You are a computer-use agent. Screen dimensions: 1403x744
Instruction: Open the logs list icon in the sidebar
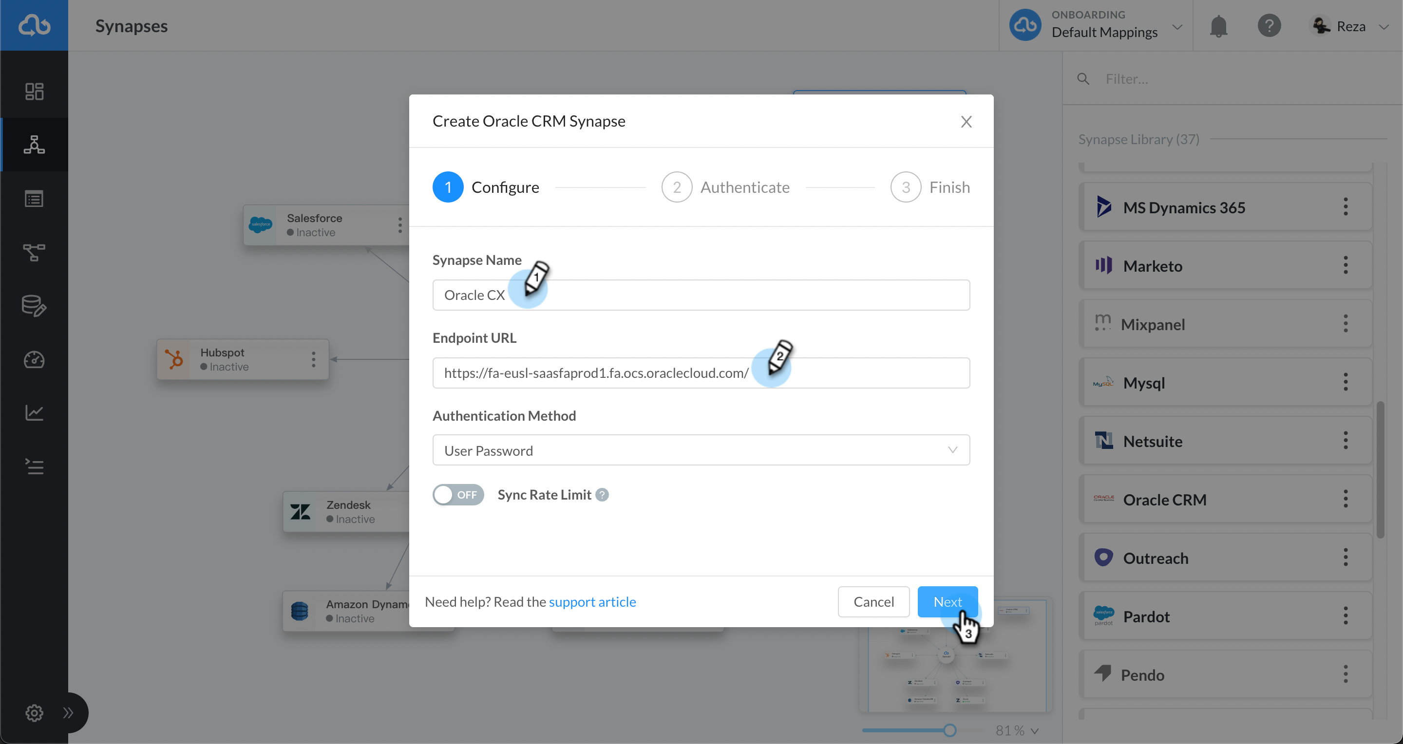[x=34, y=466]
